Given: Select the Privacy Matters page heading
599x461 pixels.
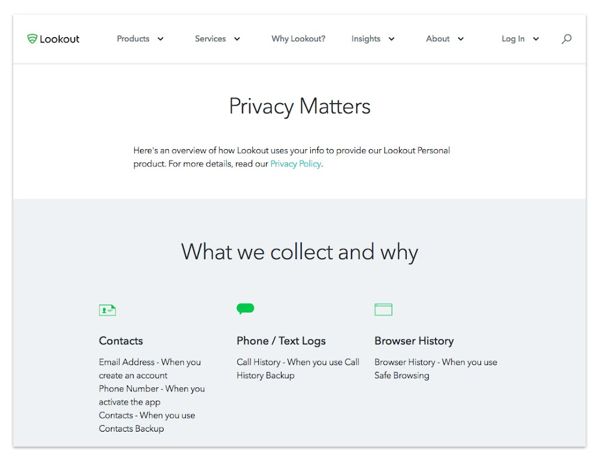Looking at the screenshot, I should [299, 106].
